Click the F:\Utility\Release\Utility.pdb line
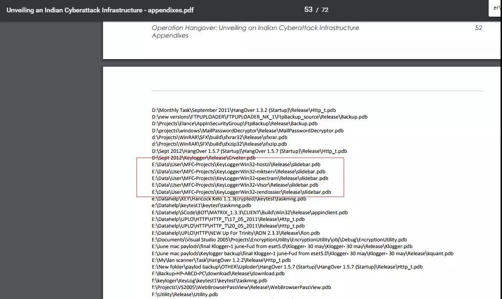 point(185,294)
